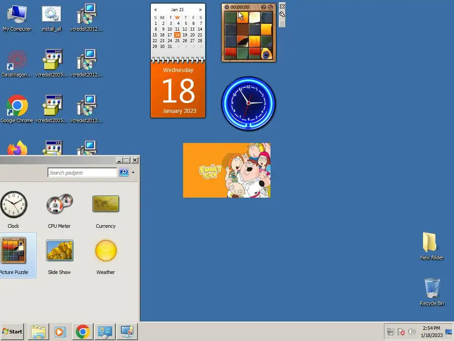The height and width of the screenshot is (341, 454).
Task: Select the Clock gadget
Action: coord(13,210)
